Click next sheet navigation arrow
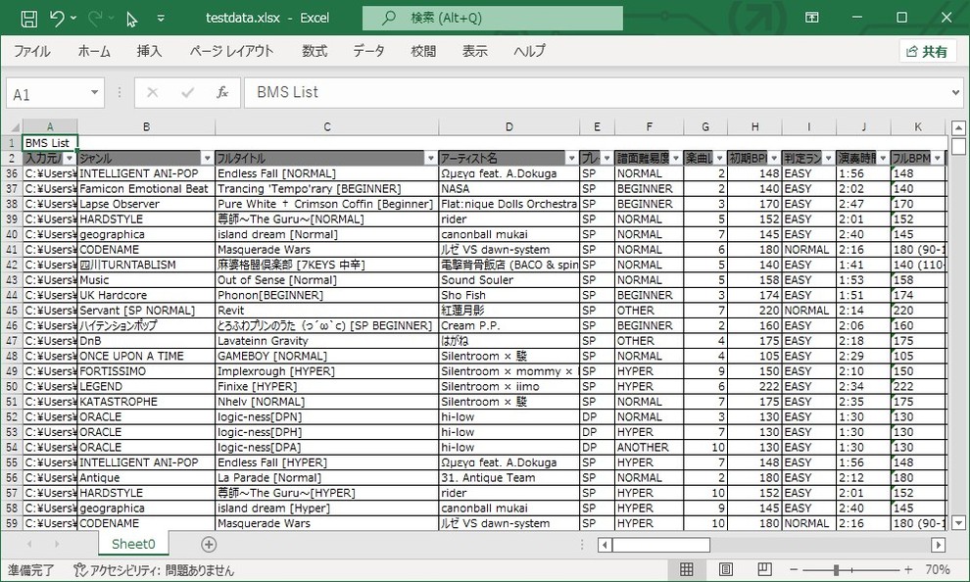This screenshot has height=582, width=970. [57, 544]
